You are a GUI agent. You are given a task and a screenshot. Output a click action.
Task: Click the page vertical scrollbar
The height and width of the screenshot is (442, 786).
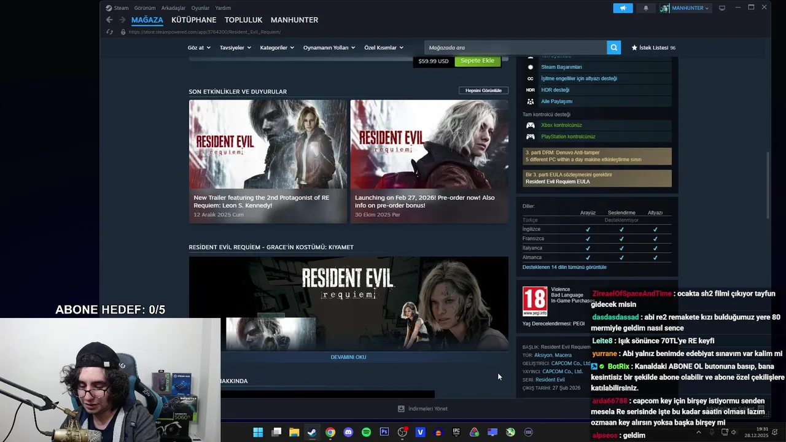tap(768, 185)
